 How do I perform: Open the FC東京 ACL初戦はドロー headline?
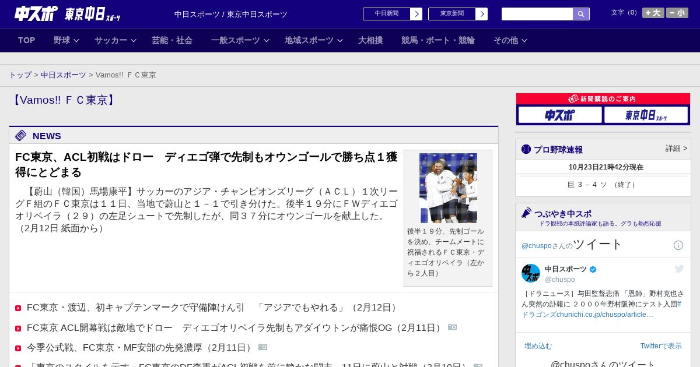tap(206, 165)
